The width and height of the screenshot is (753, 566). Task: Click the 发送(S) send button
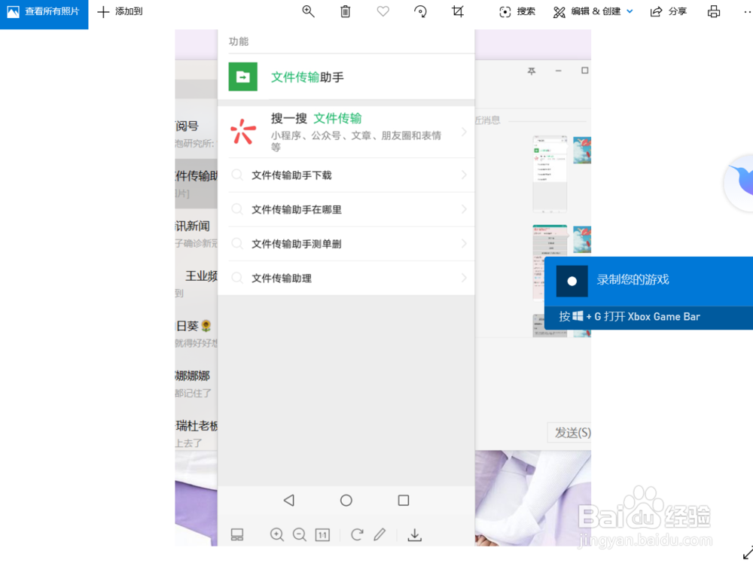pos(570,433)
